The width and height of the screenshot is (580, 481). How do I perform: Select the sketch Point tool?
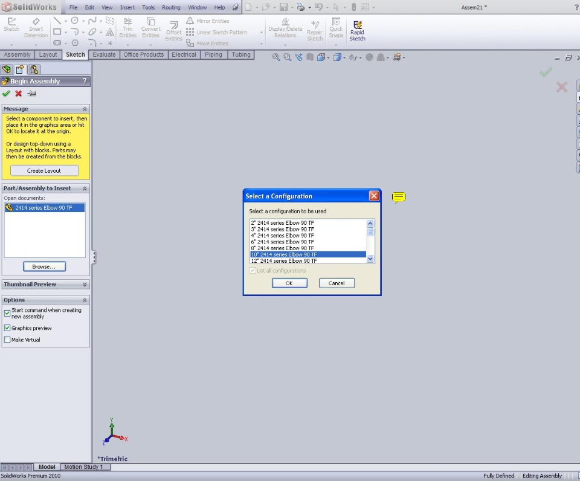coord(110,43)
